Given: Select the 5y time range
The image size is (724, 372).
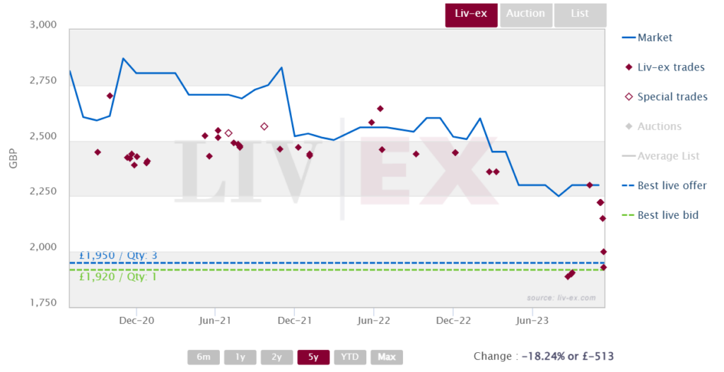Looking at the screenshot, I should coord(313,357).
